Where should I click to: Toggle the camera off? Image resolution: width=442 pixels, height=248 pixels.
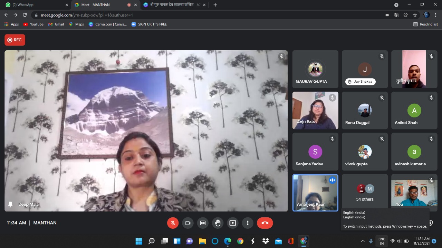coord(188,223)
